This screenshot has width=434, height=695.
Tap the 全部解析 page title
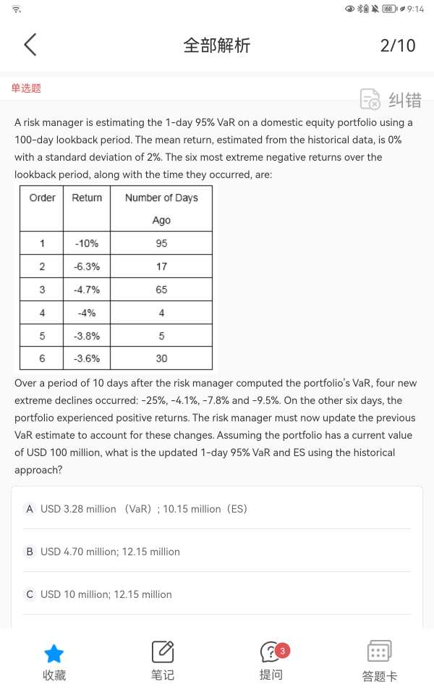point(217,45)
